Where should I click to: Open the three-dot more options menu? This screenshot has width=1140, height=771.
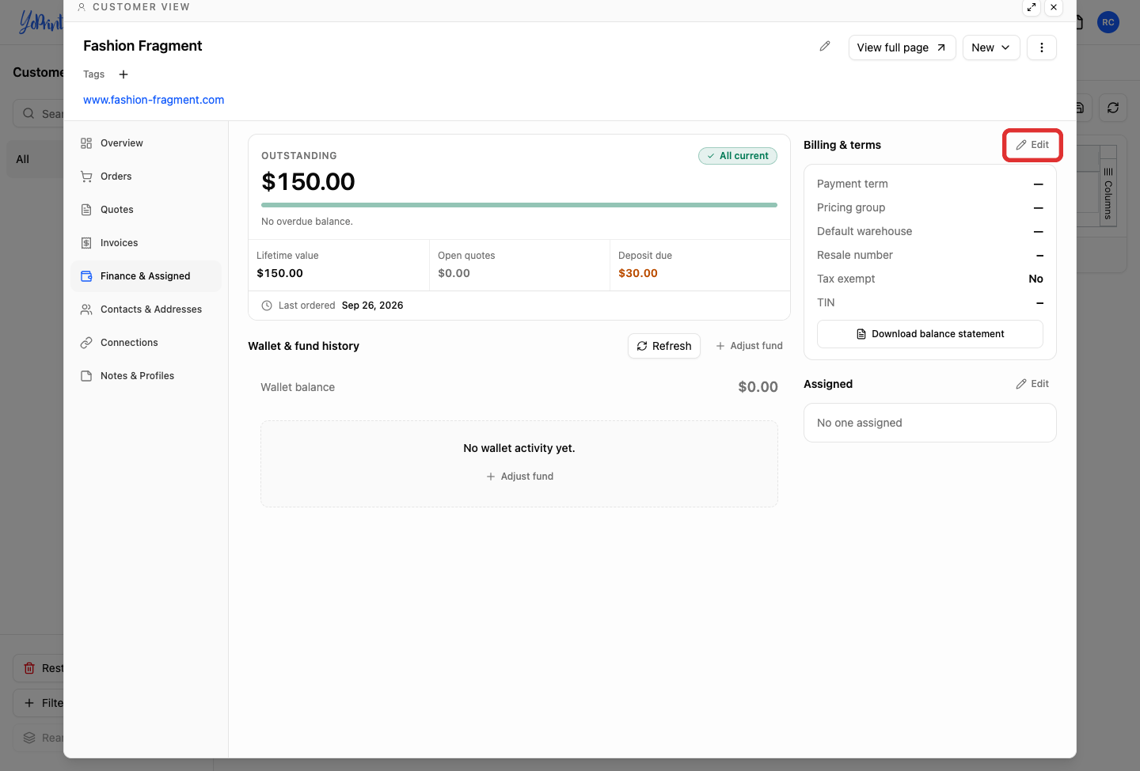[1042, 47]
